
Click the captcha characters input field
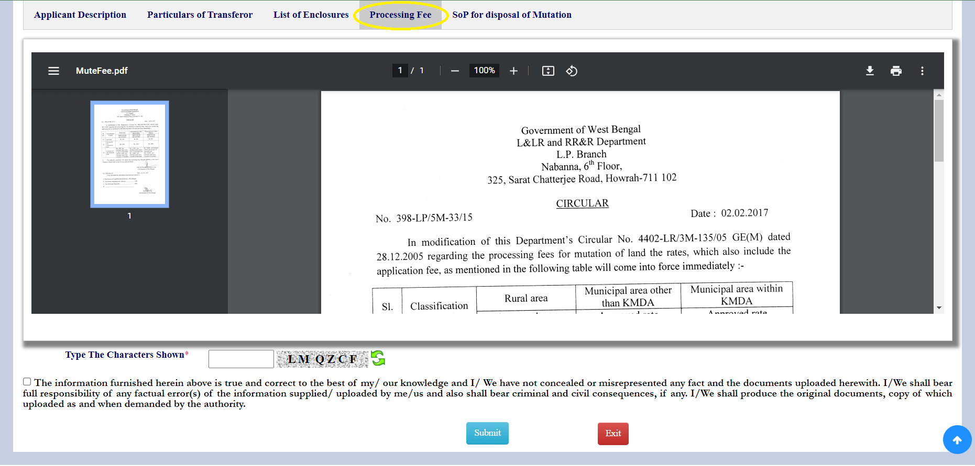click(x=241, y=359)
